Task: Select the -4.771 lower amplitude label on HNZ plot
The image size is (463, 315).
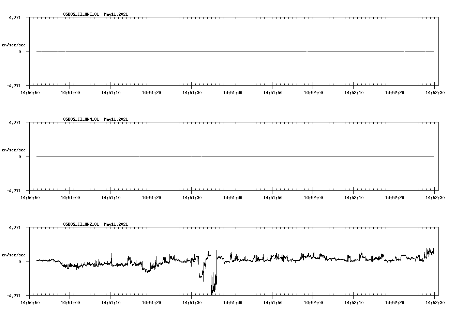Action: (14, 296)
